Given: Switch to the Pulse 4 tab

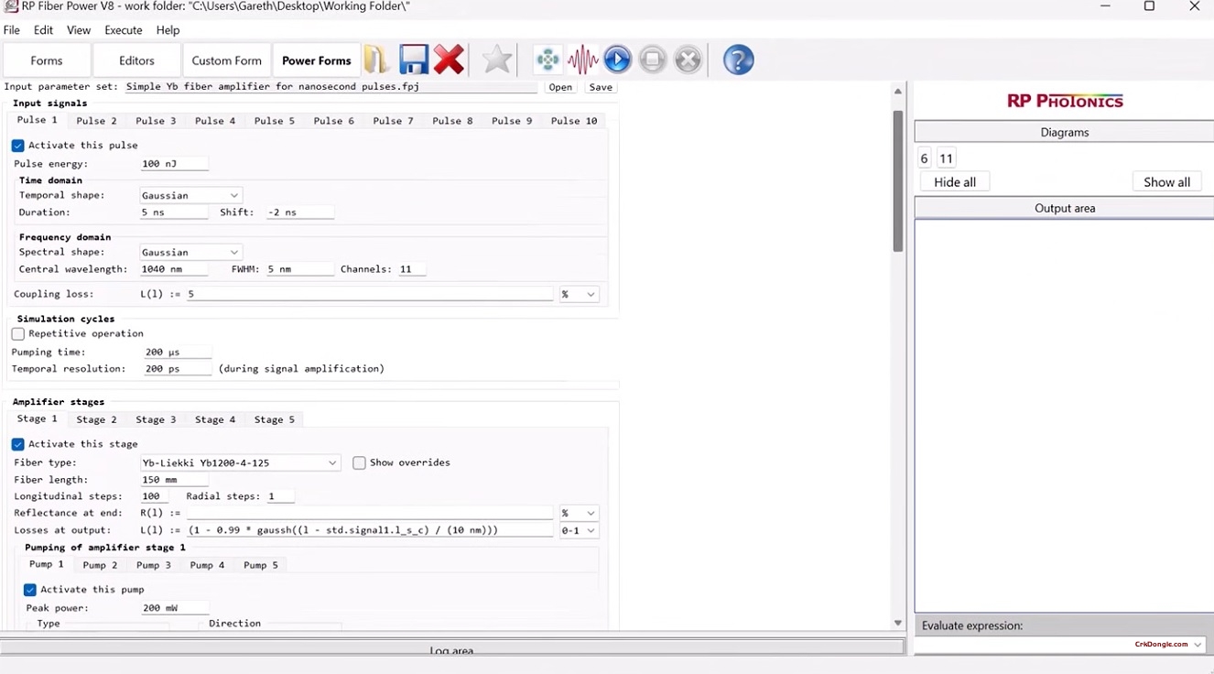Looking at the screenshot, I should click(x=214, y=120).
